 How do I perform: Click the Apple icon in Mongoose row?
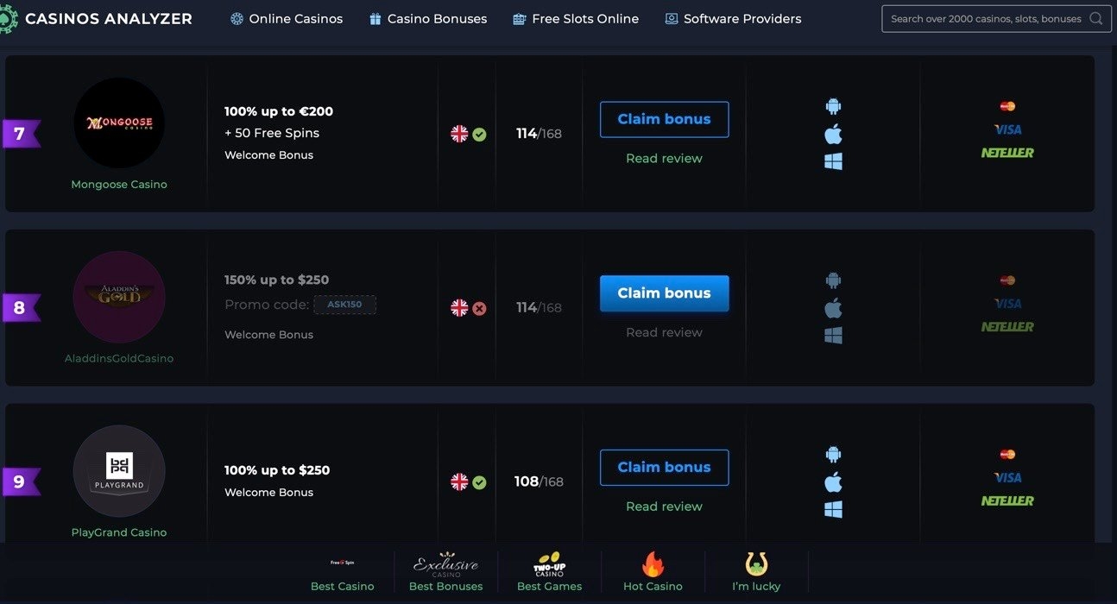833,134
